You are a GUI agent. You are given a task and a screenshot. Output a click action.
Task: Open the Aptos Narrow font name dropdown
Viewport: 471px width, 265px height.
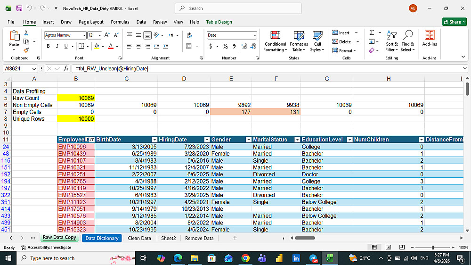tap(84, 35)
